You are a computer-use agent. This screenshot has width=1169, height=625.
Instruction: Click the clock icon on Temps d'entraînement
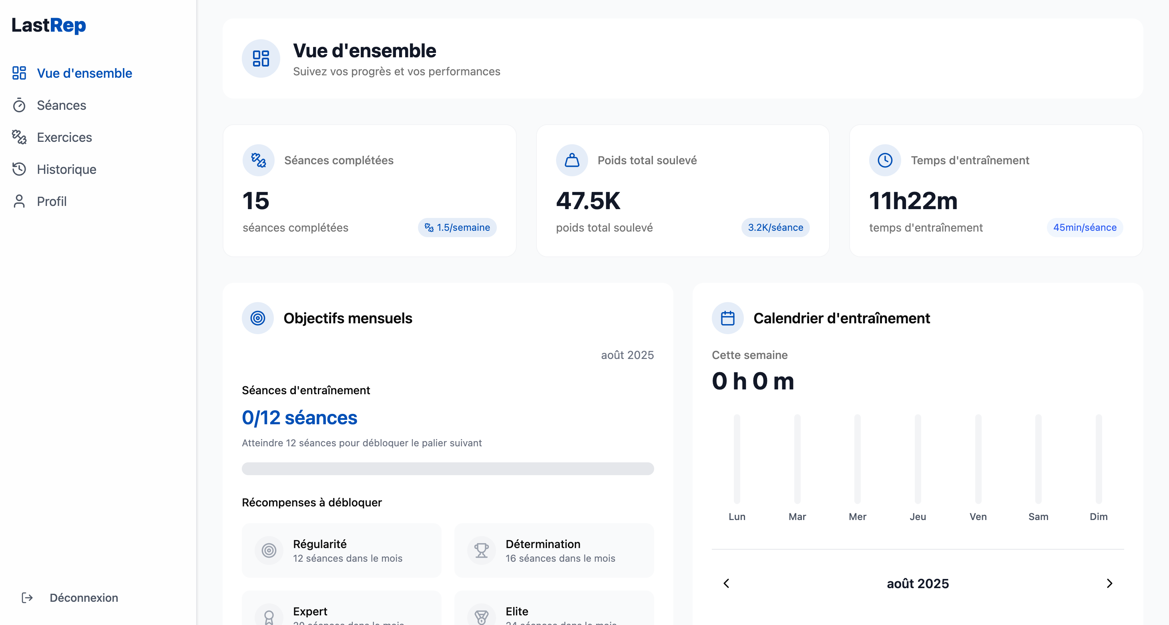point(885,160)
